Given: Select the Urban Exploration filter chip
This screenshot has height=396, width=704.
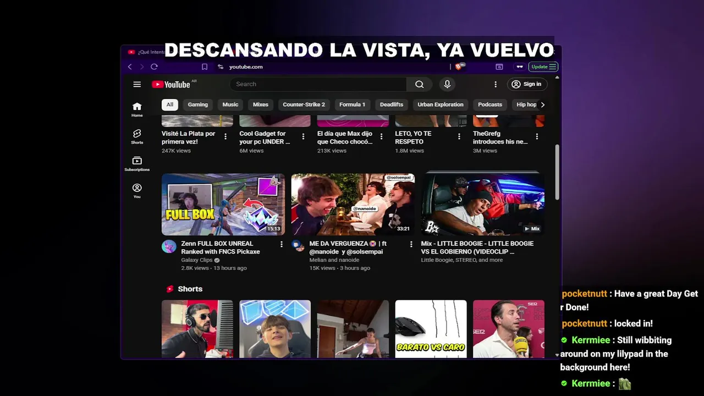Looking at the screenshot, I should click(x=441, y=105).
